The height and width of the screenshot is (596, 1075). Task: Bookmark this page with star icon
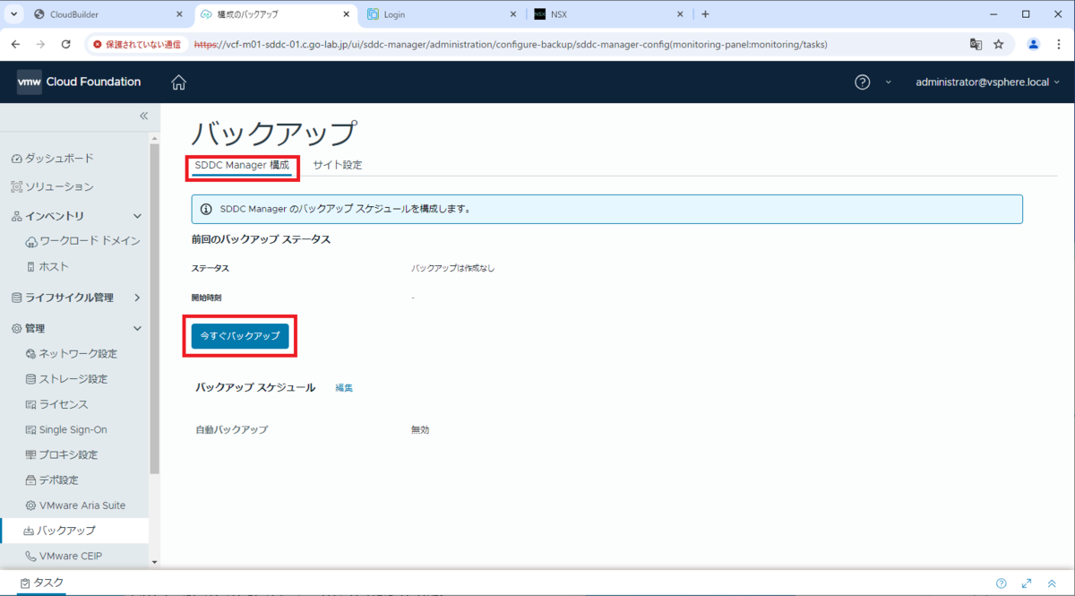(x=999, y=44)
